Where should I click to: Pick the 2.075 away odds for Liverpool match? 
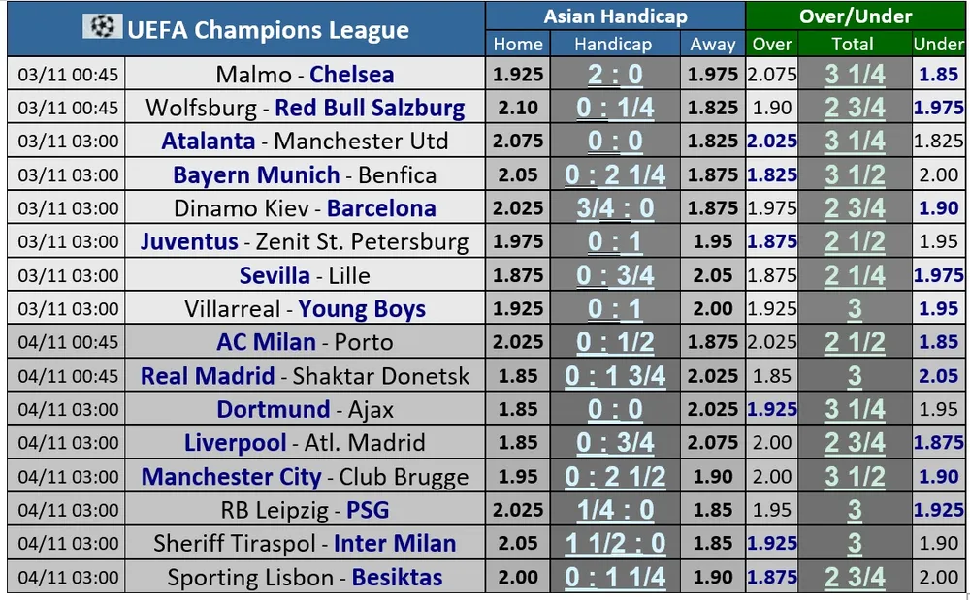click(x=713, y=443)
